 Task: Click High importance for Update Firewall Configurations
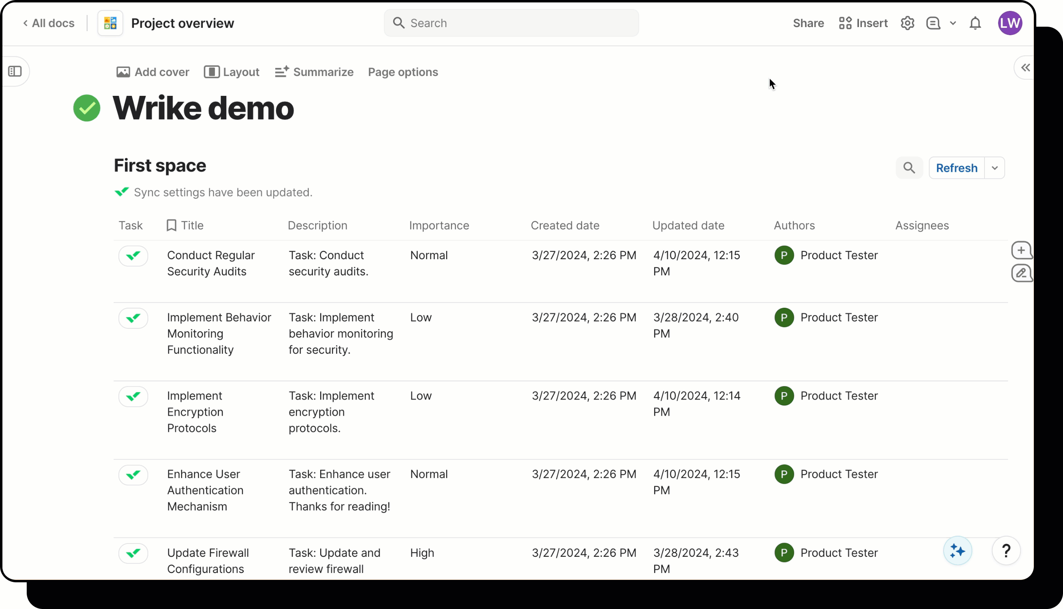422,553
